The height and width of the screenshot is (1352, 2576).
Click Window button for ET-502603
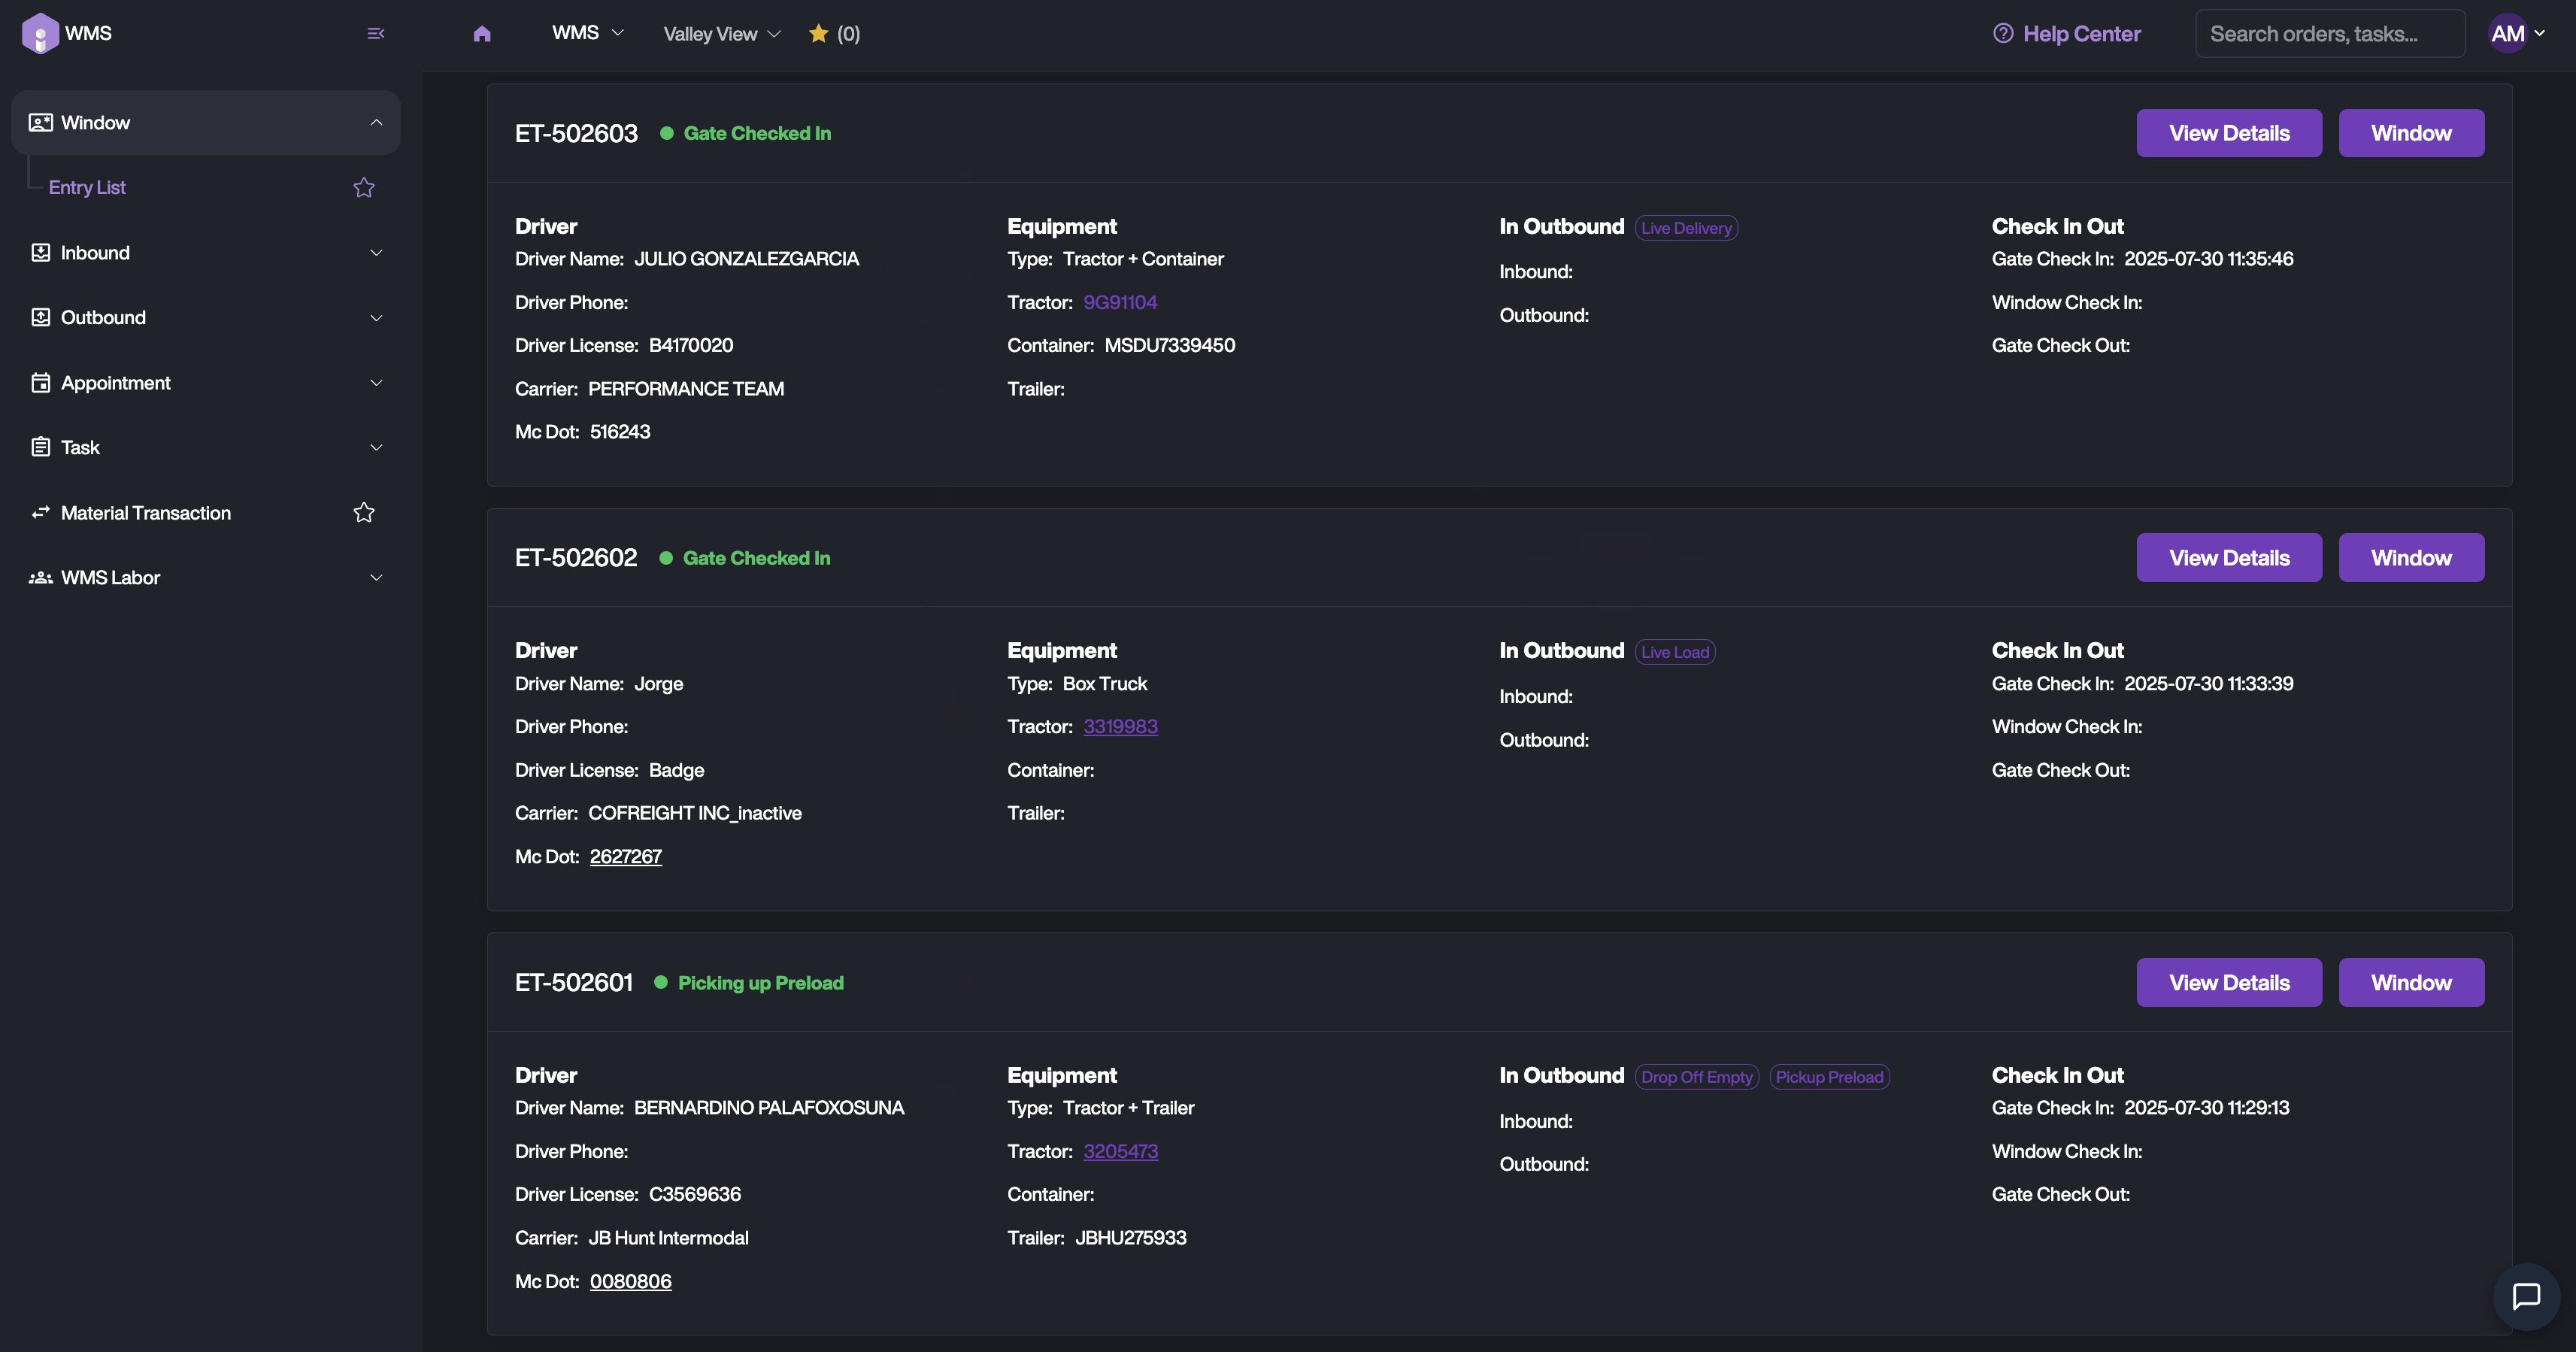[2411, 133]
